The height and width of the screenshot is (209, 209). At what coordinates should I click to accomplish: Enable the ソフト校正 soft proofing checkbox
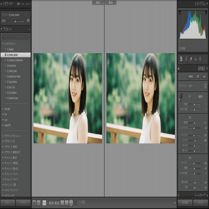(76, 203)
